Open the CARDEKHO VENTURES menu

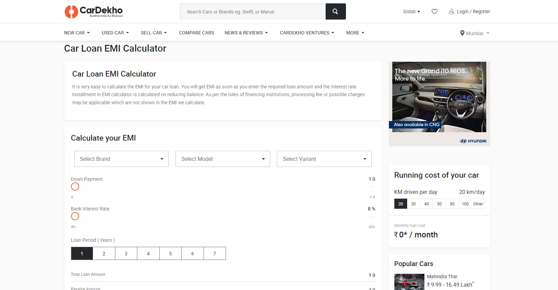[307, 33]
